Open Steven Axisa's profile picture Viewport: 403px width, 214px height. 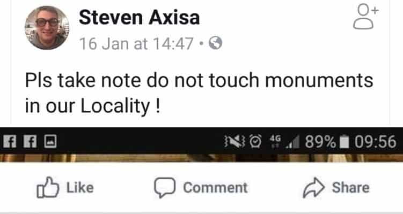[47, 27]
